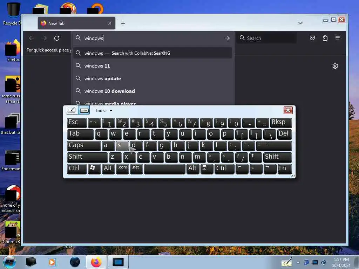Tap the down arrow key
This screenshot has width=359, height=269.
(x=256, y=169)
